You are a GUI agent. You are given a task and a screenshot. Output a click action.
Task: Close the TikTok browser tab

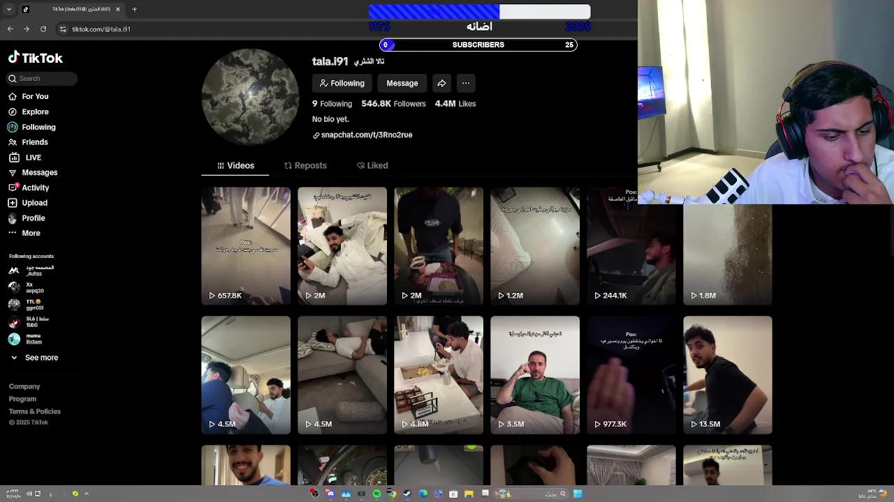pos(118,9)
